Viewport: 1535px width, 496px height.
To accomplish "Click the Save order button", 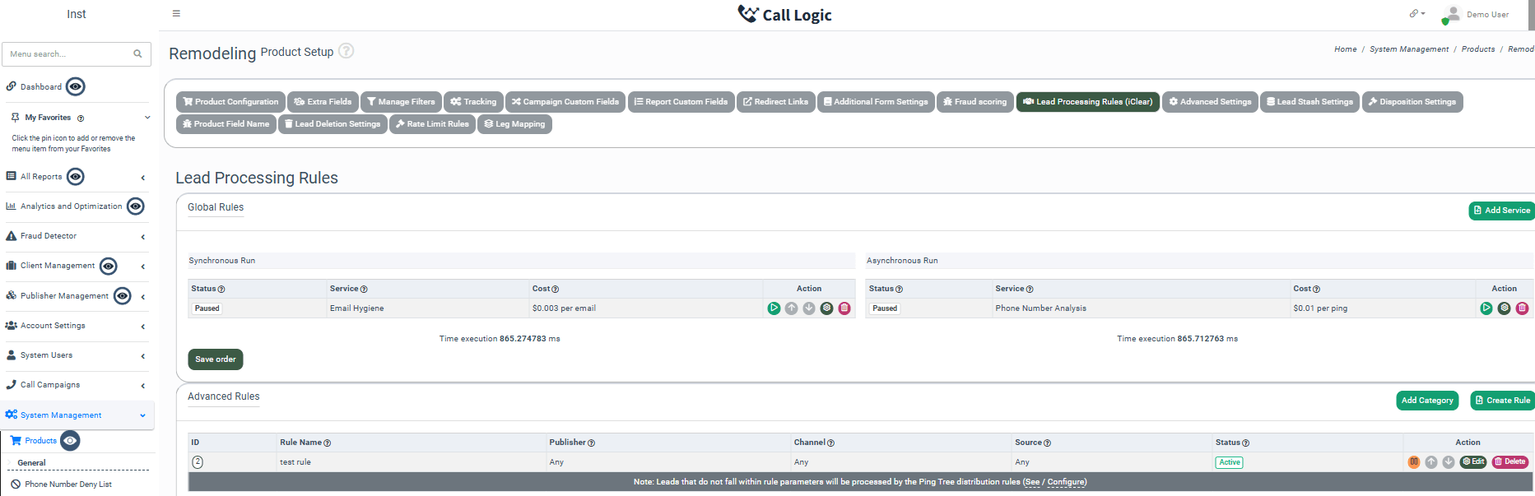I will click(216, 359).
